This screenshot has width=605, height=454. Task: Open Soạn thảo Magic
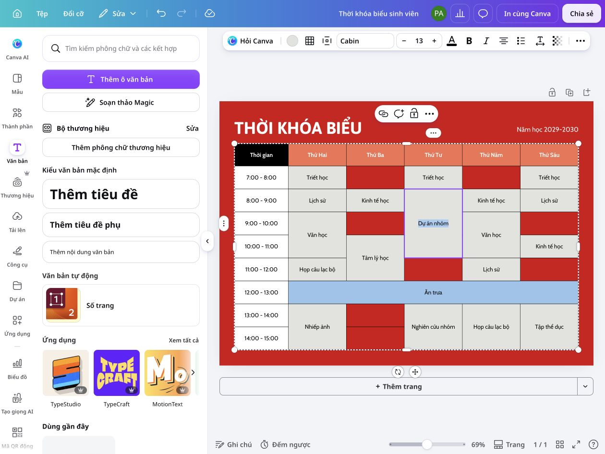(121, 102)
